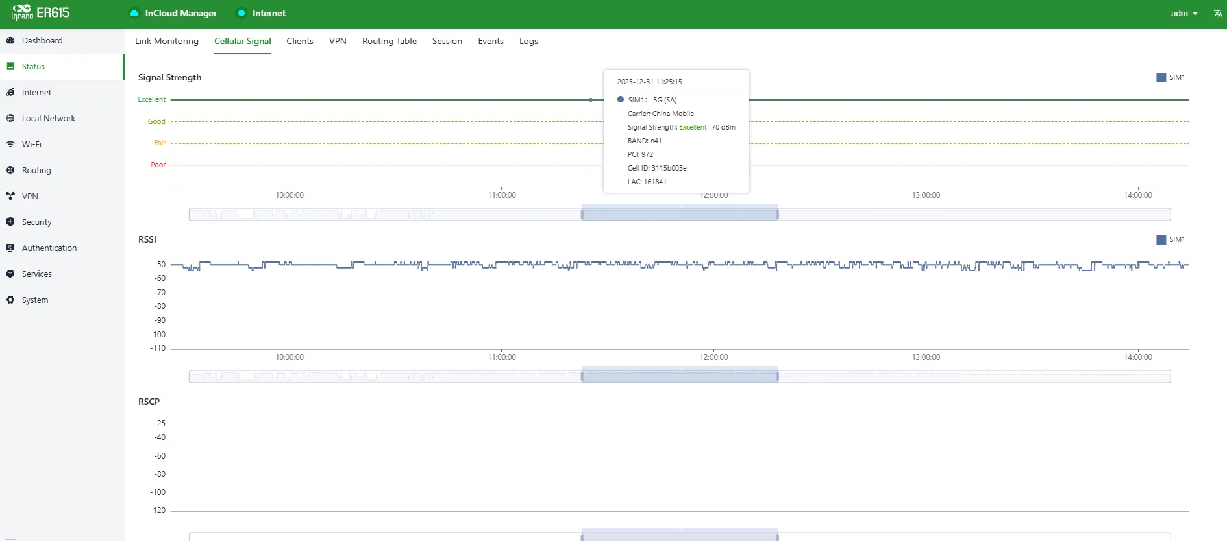The width and height of the screenshot is (1227, 541).
Task: Go to the Session tab
Action: [447, 41]
